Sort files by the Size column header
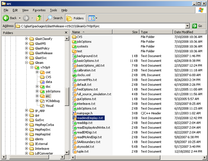This screenshot has height=161, width=208. (x=126, y=32)
